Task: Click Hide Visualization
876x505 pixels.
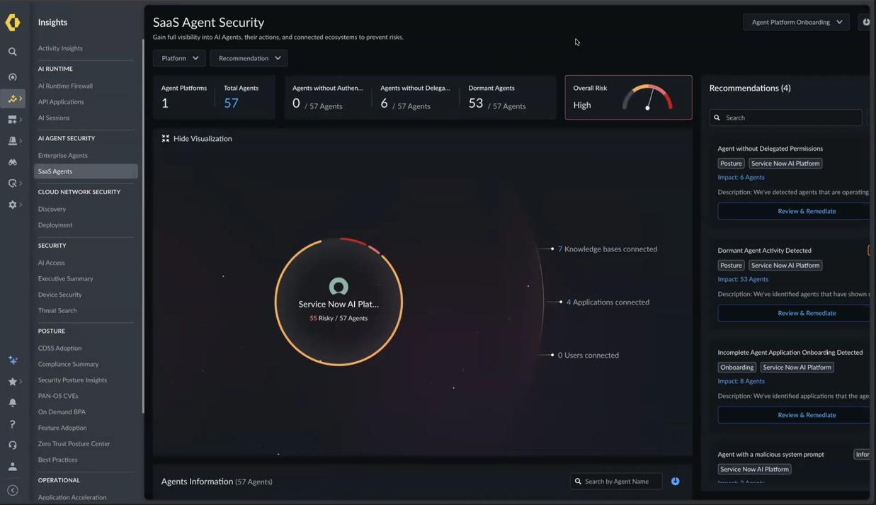Action: click(x=203, y=139)
